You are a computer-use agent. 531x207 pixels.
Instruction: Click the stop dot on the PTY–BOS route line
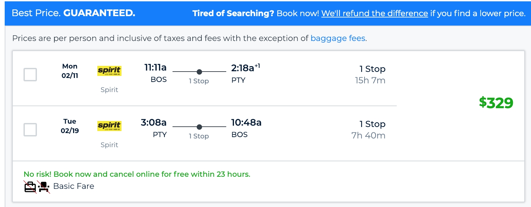pyautogui.click(x=199, y=127)
